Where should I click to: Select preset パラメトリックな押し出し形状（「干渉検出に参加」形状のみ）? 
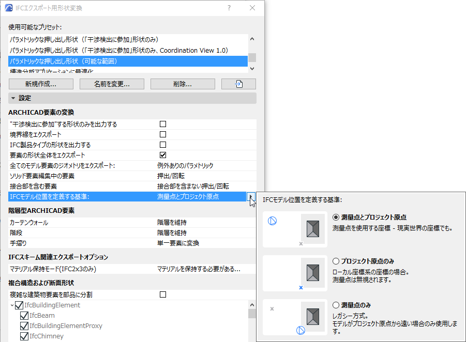[128, 39]
